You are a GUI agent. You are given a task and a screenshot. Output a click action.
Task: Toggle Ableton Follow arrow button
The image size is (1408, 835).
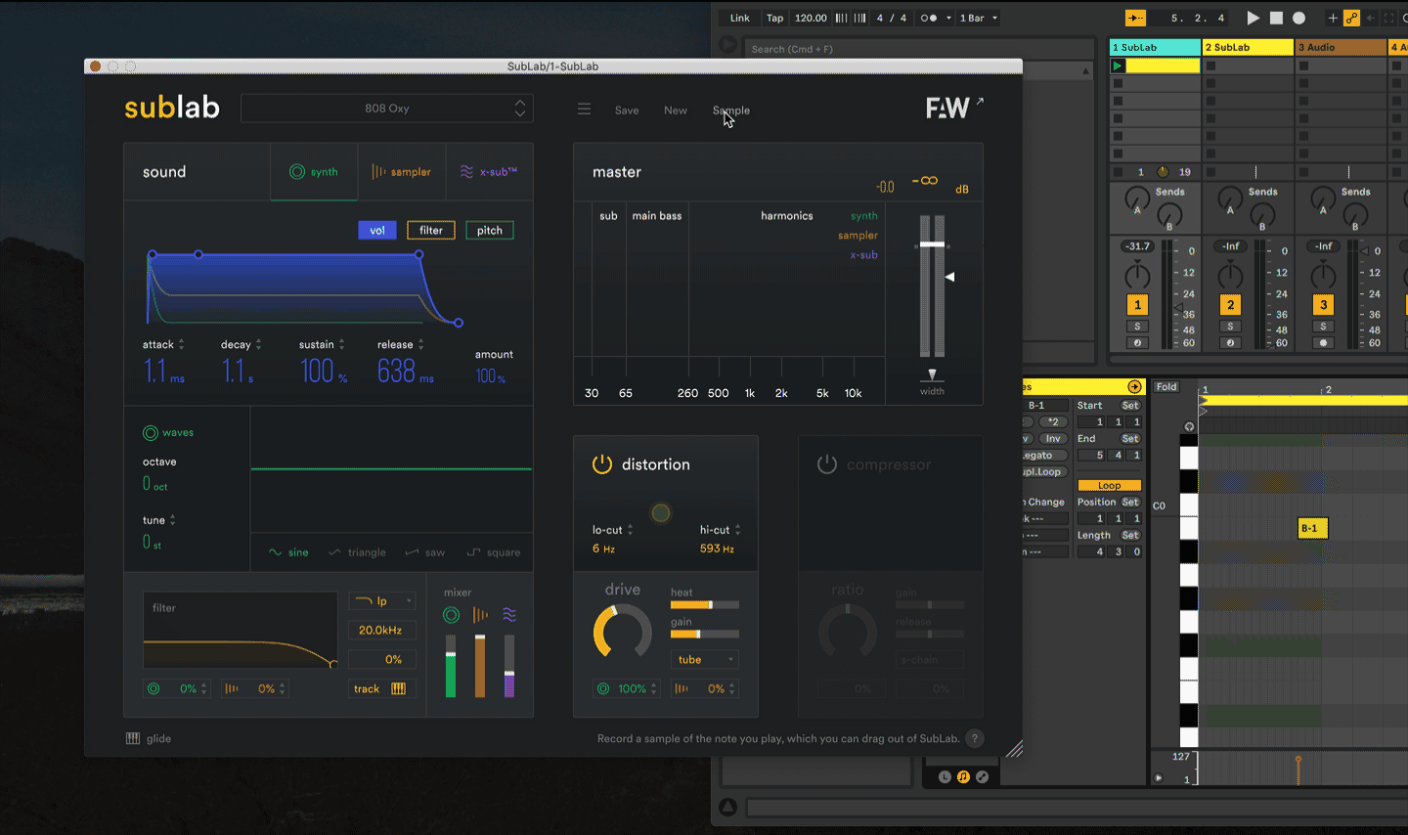pos(1135,18)
